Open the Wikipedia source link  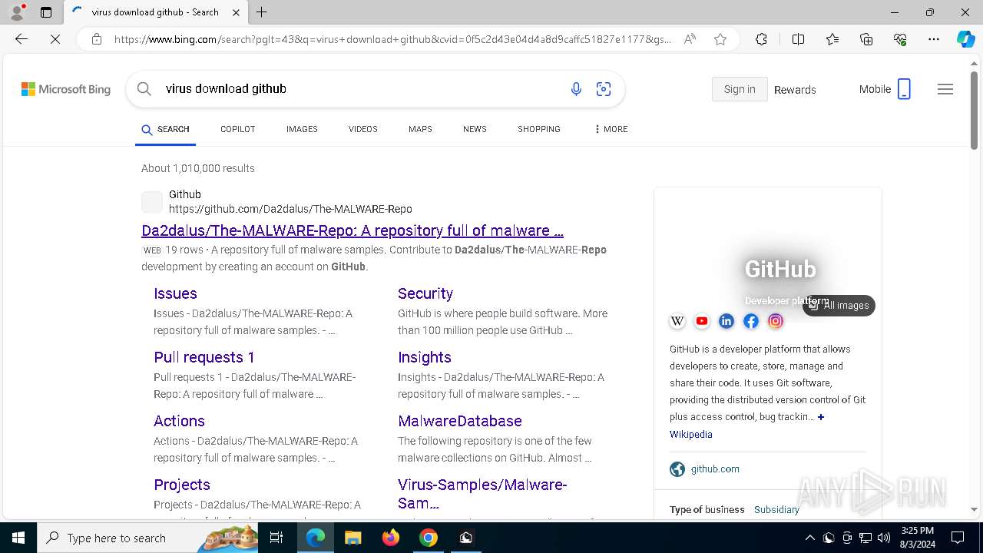point(691,435)
